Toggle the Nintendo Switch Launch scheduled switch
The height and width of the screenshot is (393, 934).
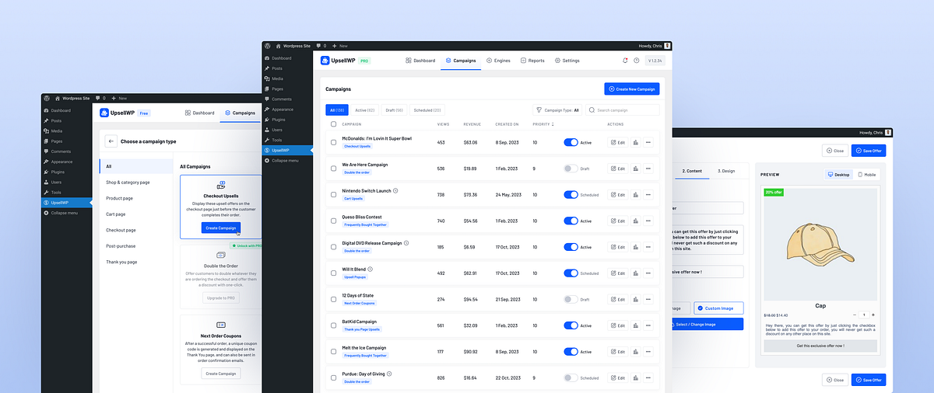tap(571, 195)
